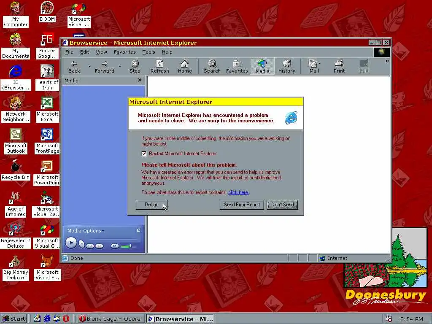Image resolution: width=432 pixels, height=324 pixels.
Task: Open the Favorites toolbar icon
Action: [x=237, y=67]
